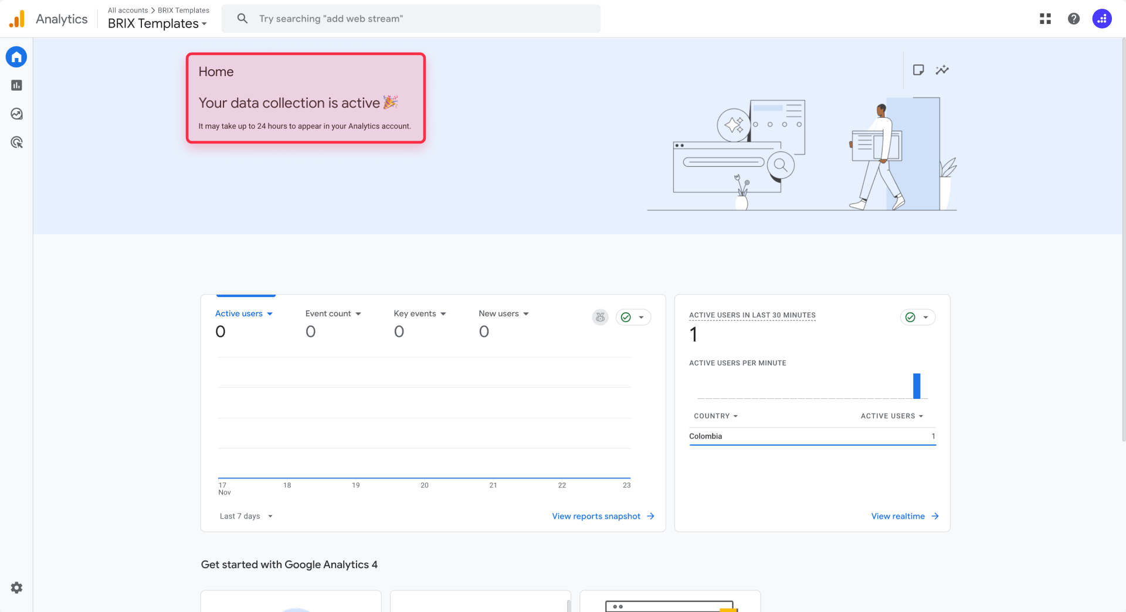
Task: Click the realtime card's green status check
Action: click(909, 317)
